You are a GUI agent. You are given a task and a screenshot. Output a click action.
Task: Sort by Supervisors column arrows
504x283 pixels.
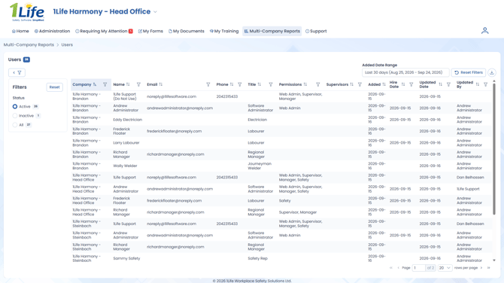pos(351,84)
